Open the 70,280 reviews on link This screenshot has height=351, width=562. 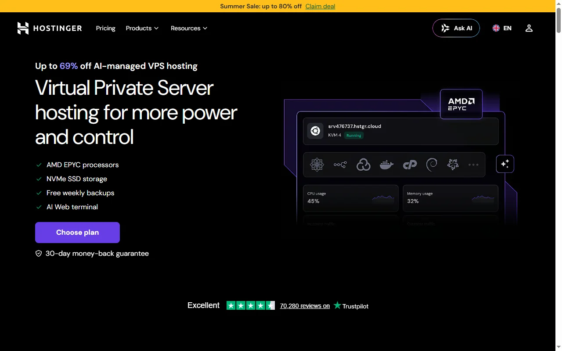pyautogui.click(x=305, y=306)
